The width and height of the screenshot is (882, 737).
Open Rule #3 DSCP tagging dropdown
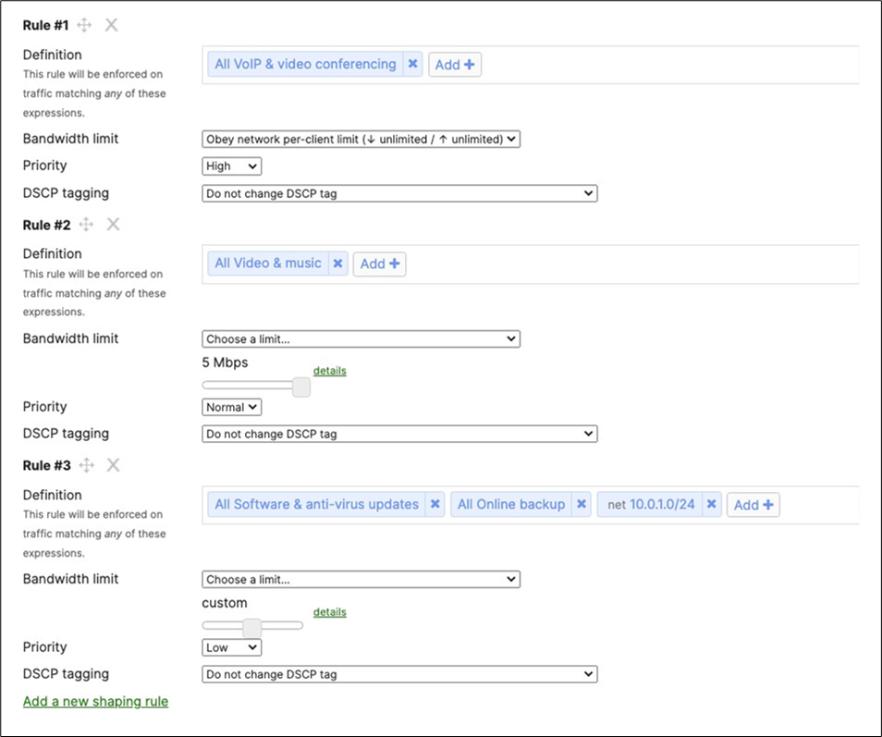click(399, 674)
